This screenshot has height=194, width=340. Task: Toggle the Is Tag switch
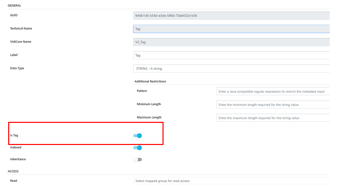point(137,135)
